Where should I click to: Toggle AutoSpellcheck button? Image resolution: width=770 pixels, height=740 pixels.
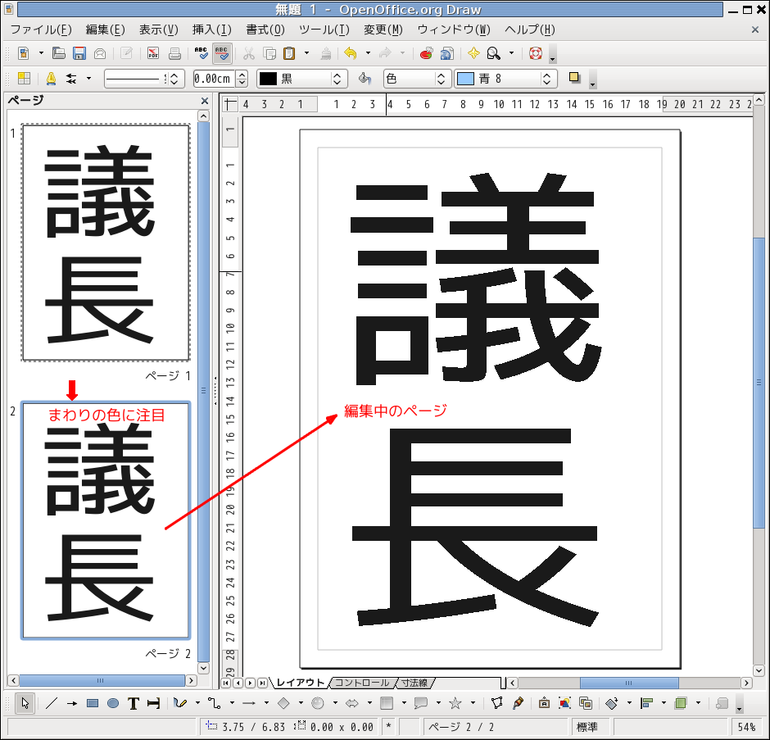pos(222,53)
